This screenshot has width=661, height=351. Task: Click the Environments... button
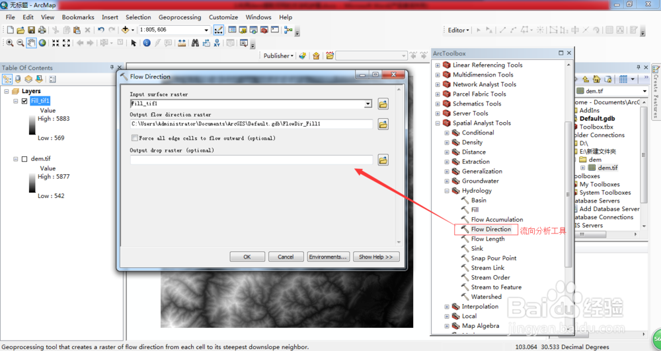(x=329, y=257)
